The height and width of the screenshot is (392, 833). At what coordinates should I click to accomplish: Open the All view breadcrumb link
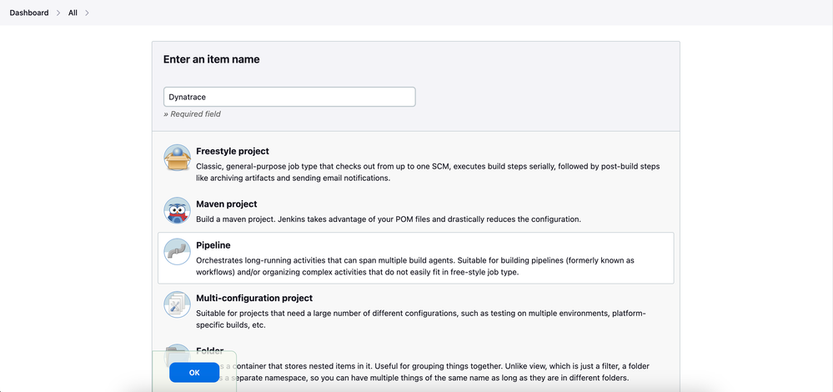(73, 13)
